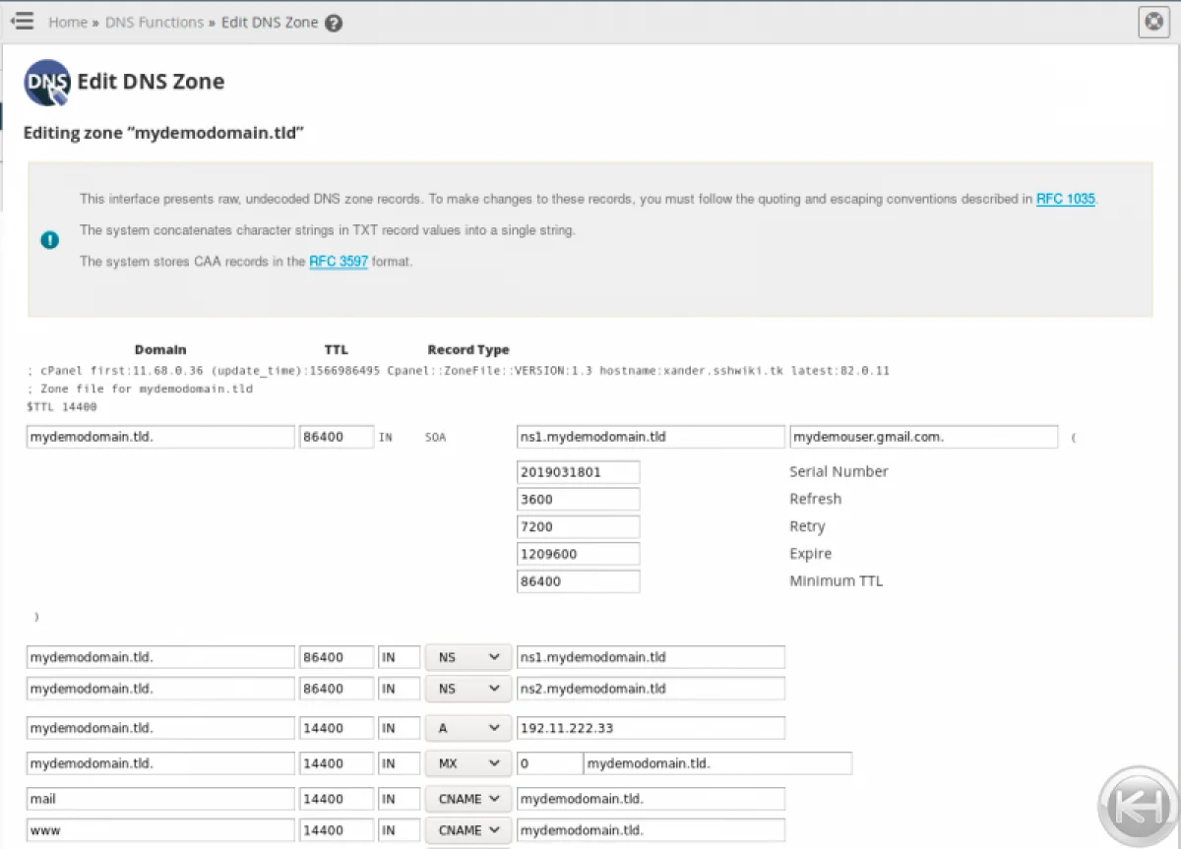Open the Home breadcrumb link

pyautogui.click(x=68, y=22)
